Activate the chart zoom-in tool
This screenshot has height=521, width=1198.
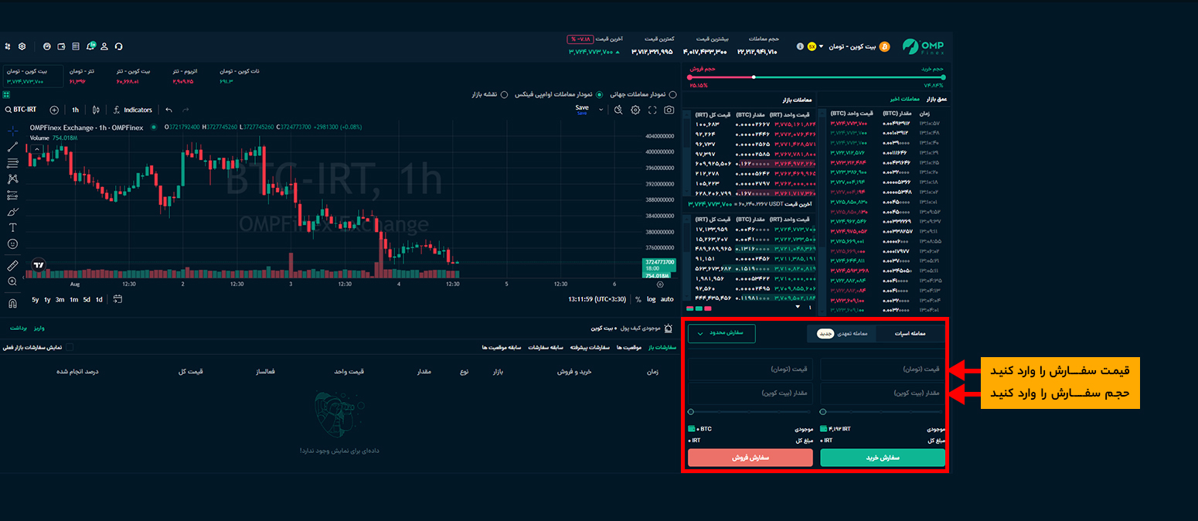point(12,281)
